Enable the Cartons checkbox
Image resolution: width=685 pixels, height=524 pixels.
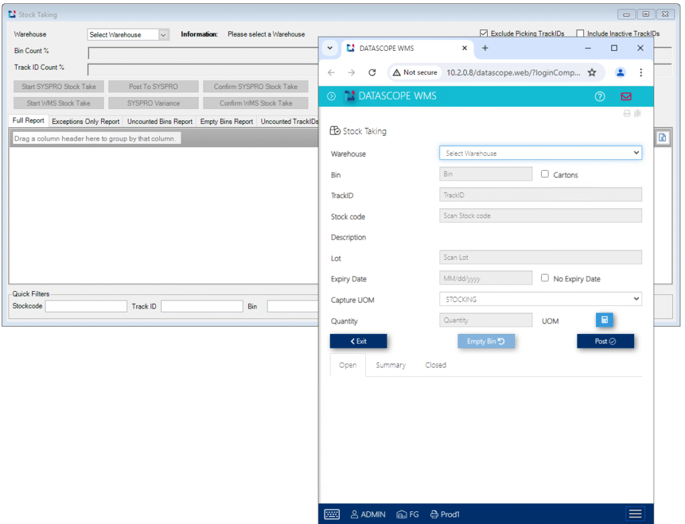click(x=545, y=174)
